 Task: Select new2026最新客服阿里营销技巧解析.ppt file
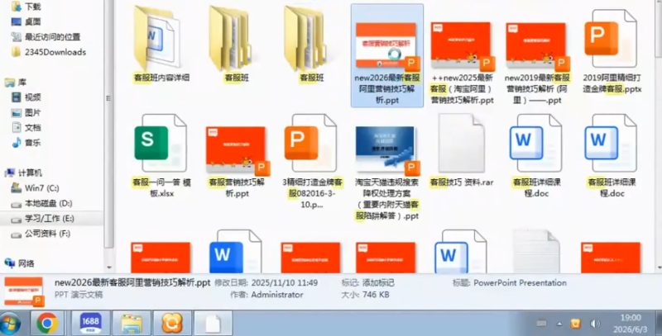click(x=387, y=55)
